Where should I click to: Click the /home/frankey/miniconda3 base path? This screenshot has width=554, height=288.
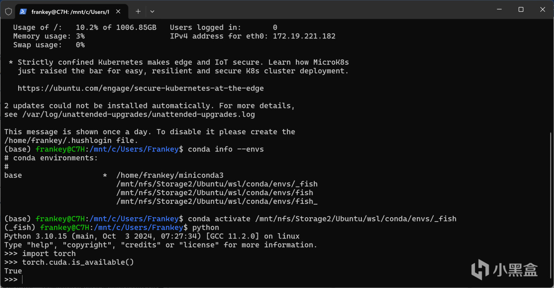pos(170,175)
